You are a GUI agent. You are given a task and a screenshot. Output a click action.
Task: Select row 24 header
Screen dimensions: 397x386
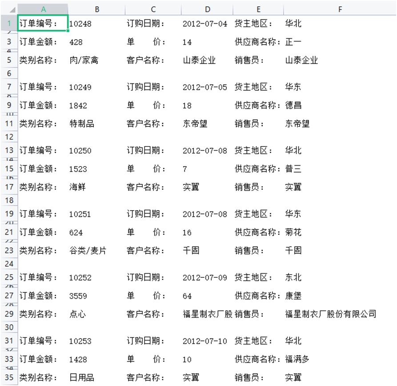9,264
